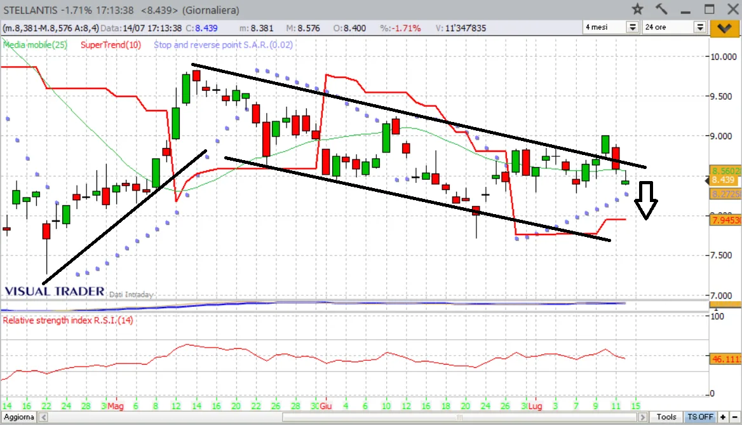Click the O:8.400 open value in header
Screen dimensions: 742x425
[349, 28]
